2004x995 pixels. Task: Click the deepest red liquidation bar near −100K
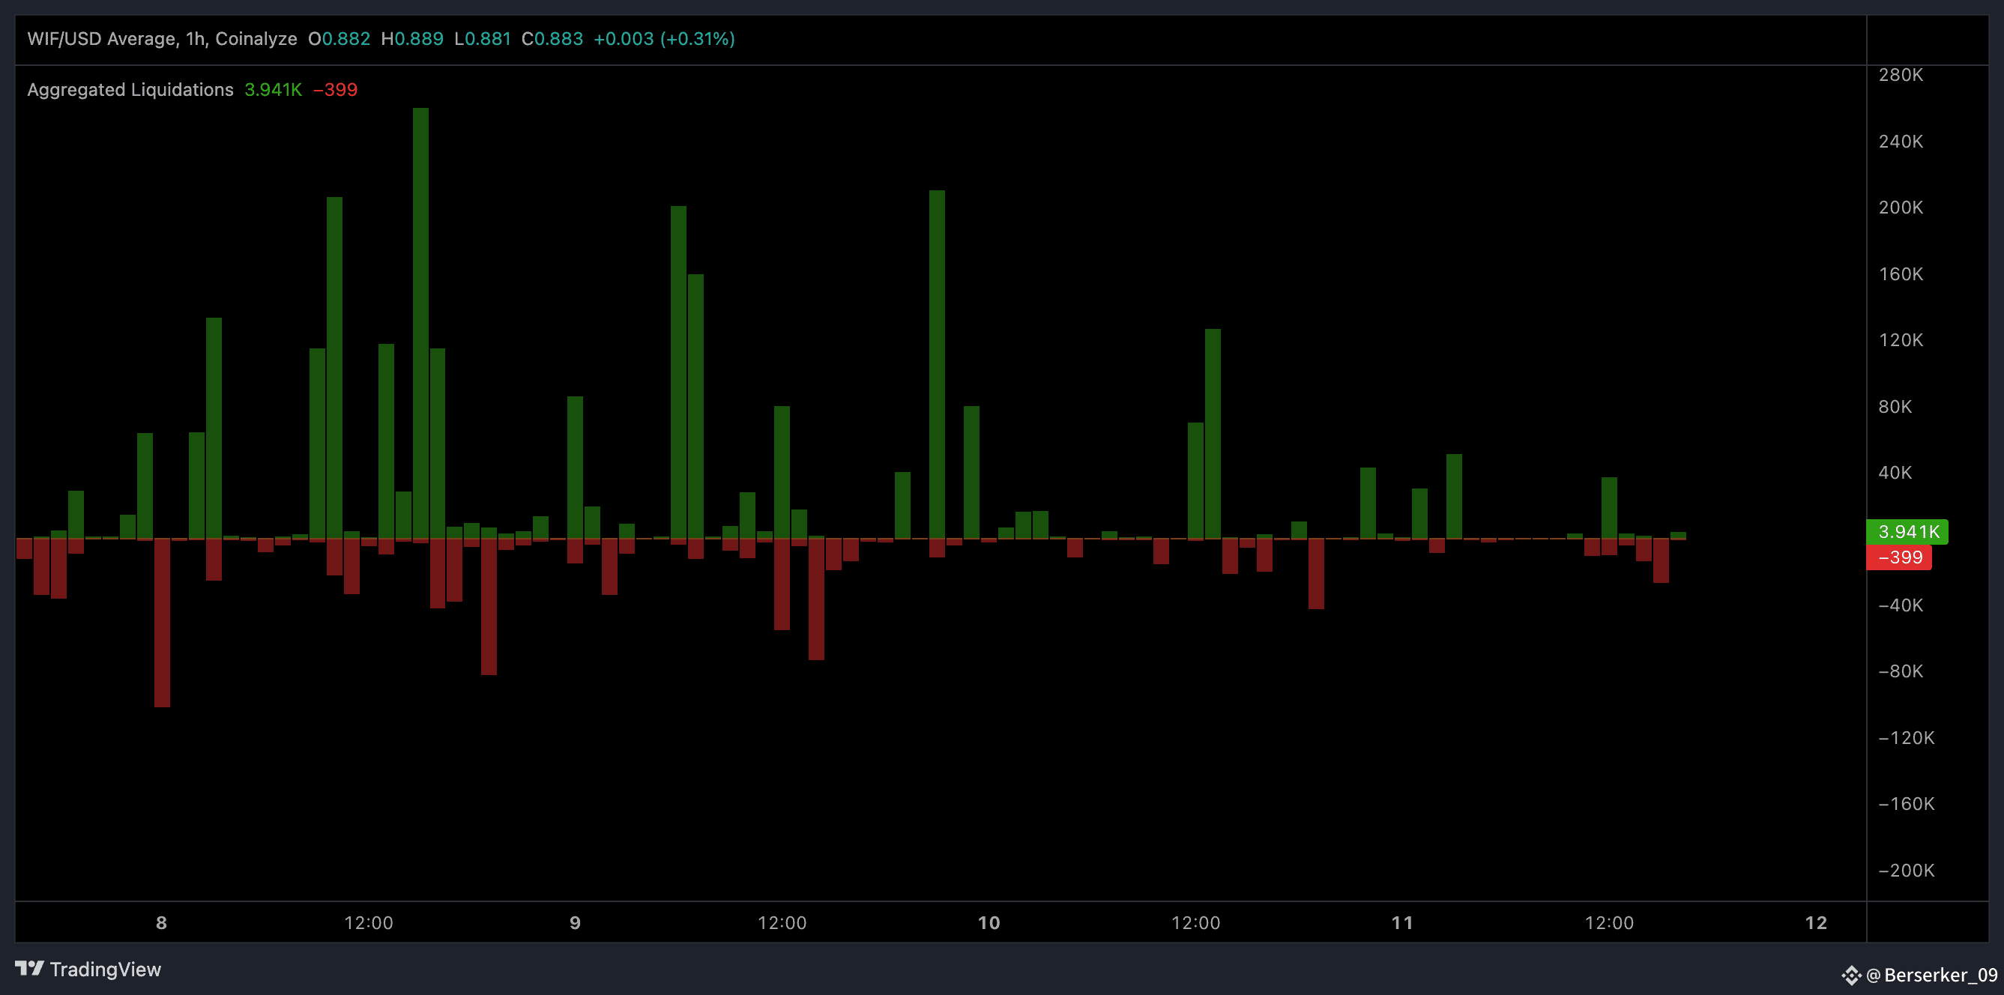(x=162, y=623)
